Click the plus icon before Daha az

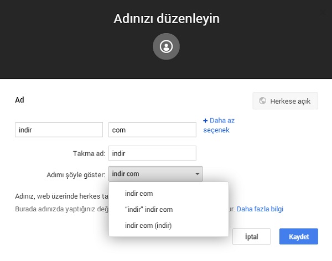tap(205, 121)
